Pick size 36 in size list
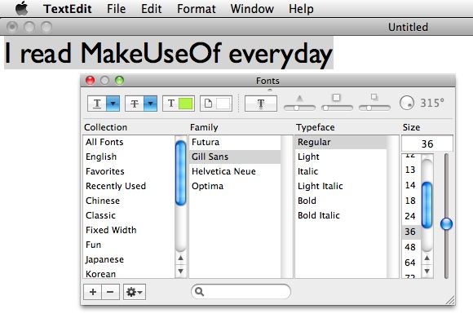Image resolution: width=473 pixels, height=318 pixels. 411,232
